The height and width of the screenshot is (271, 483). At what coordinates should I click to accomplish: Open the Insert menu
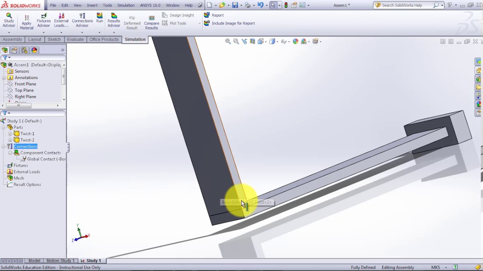(92, 5)
